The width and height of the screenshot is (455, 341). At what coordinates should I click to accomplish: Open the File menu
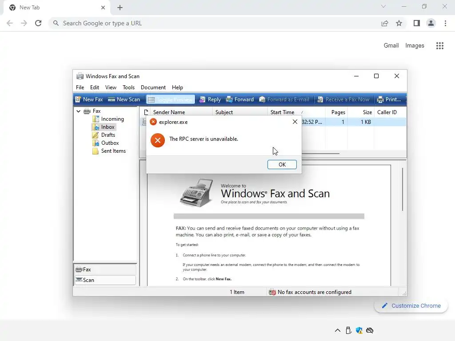pos(80,87)
